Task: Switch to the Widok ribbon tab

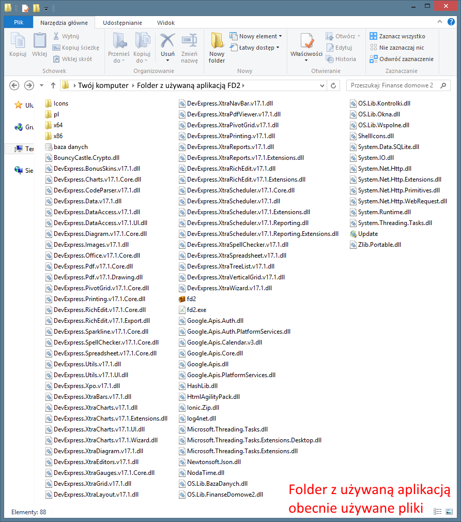Action: 166,23
